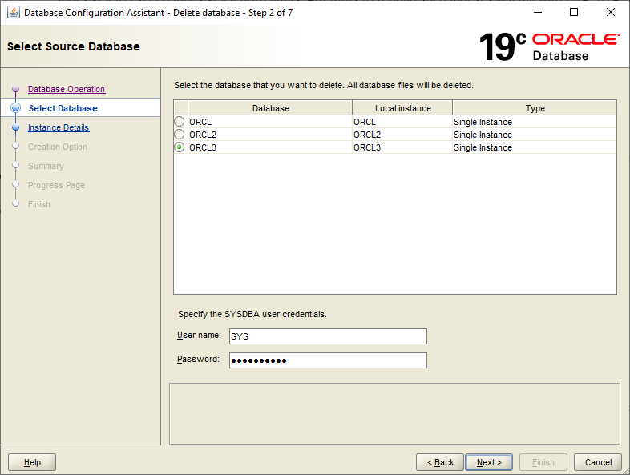
Task: Click the Database Operation step bullet icon
Action: tap(16, 89)
